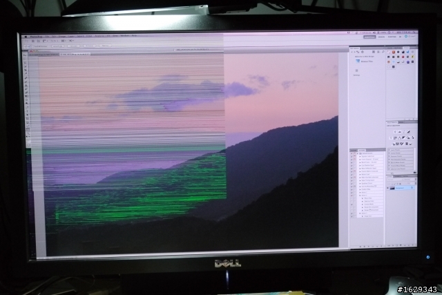Click the Browse Files icon in Mini Bridge

pyautogui.click(x=358, y=61)
